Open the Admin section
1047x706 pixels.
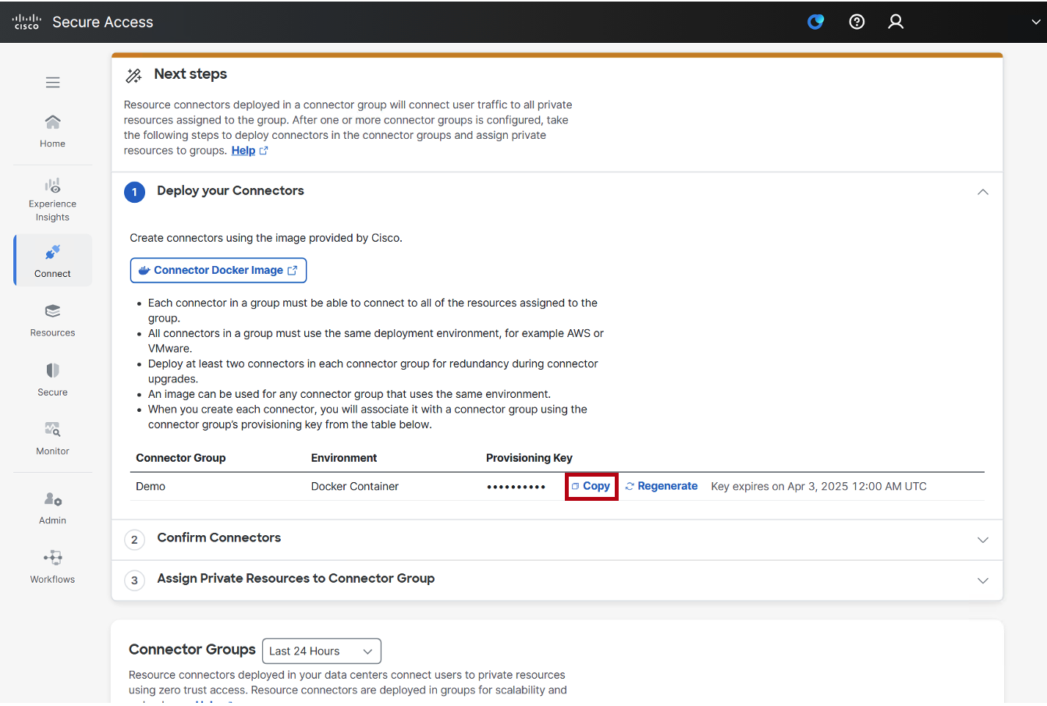coord(52,507)
